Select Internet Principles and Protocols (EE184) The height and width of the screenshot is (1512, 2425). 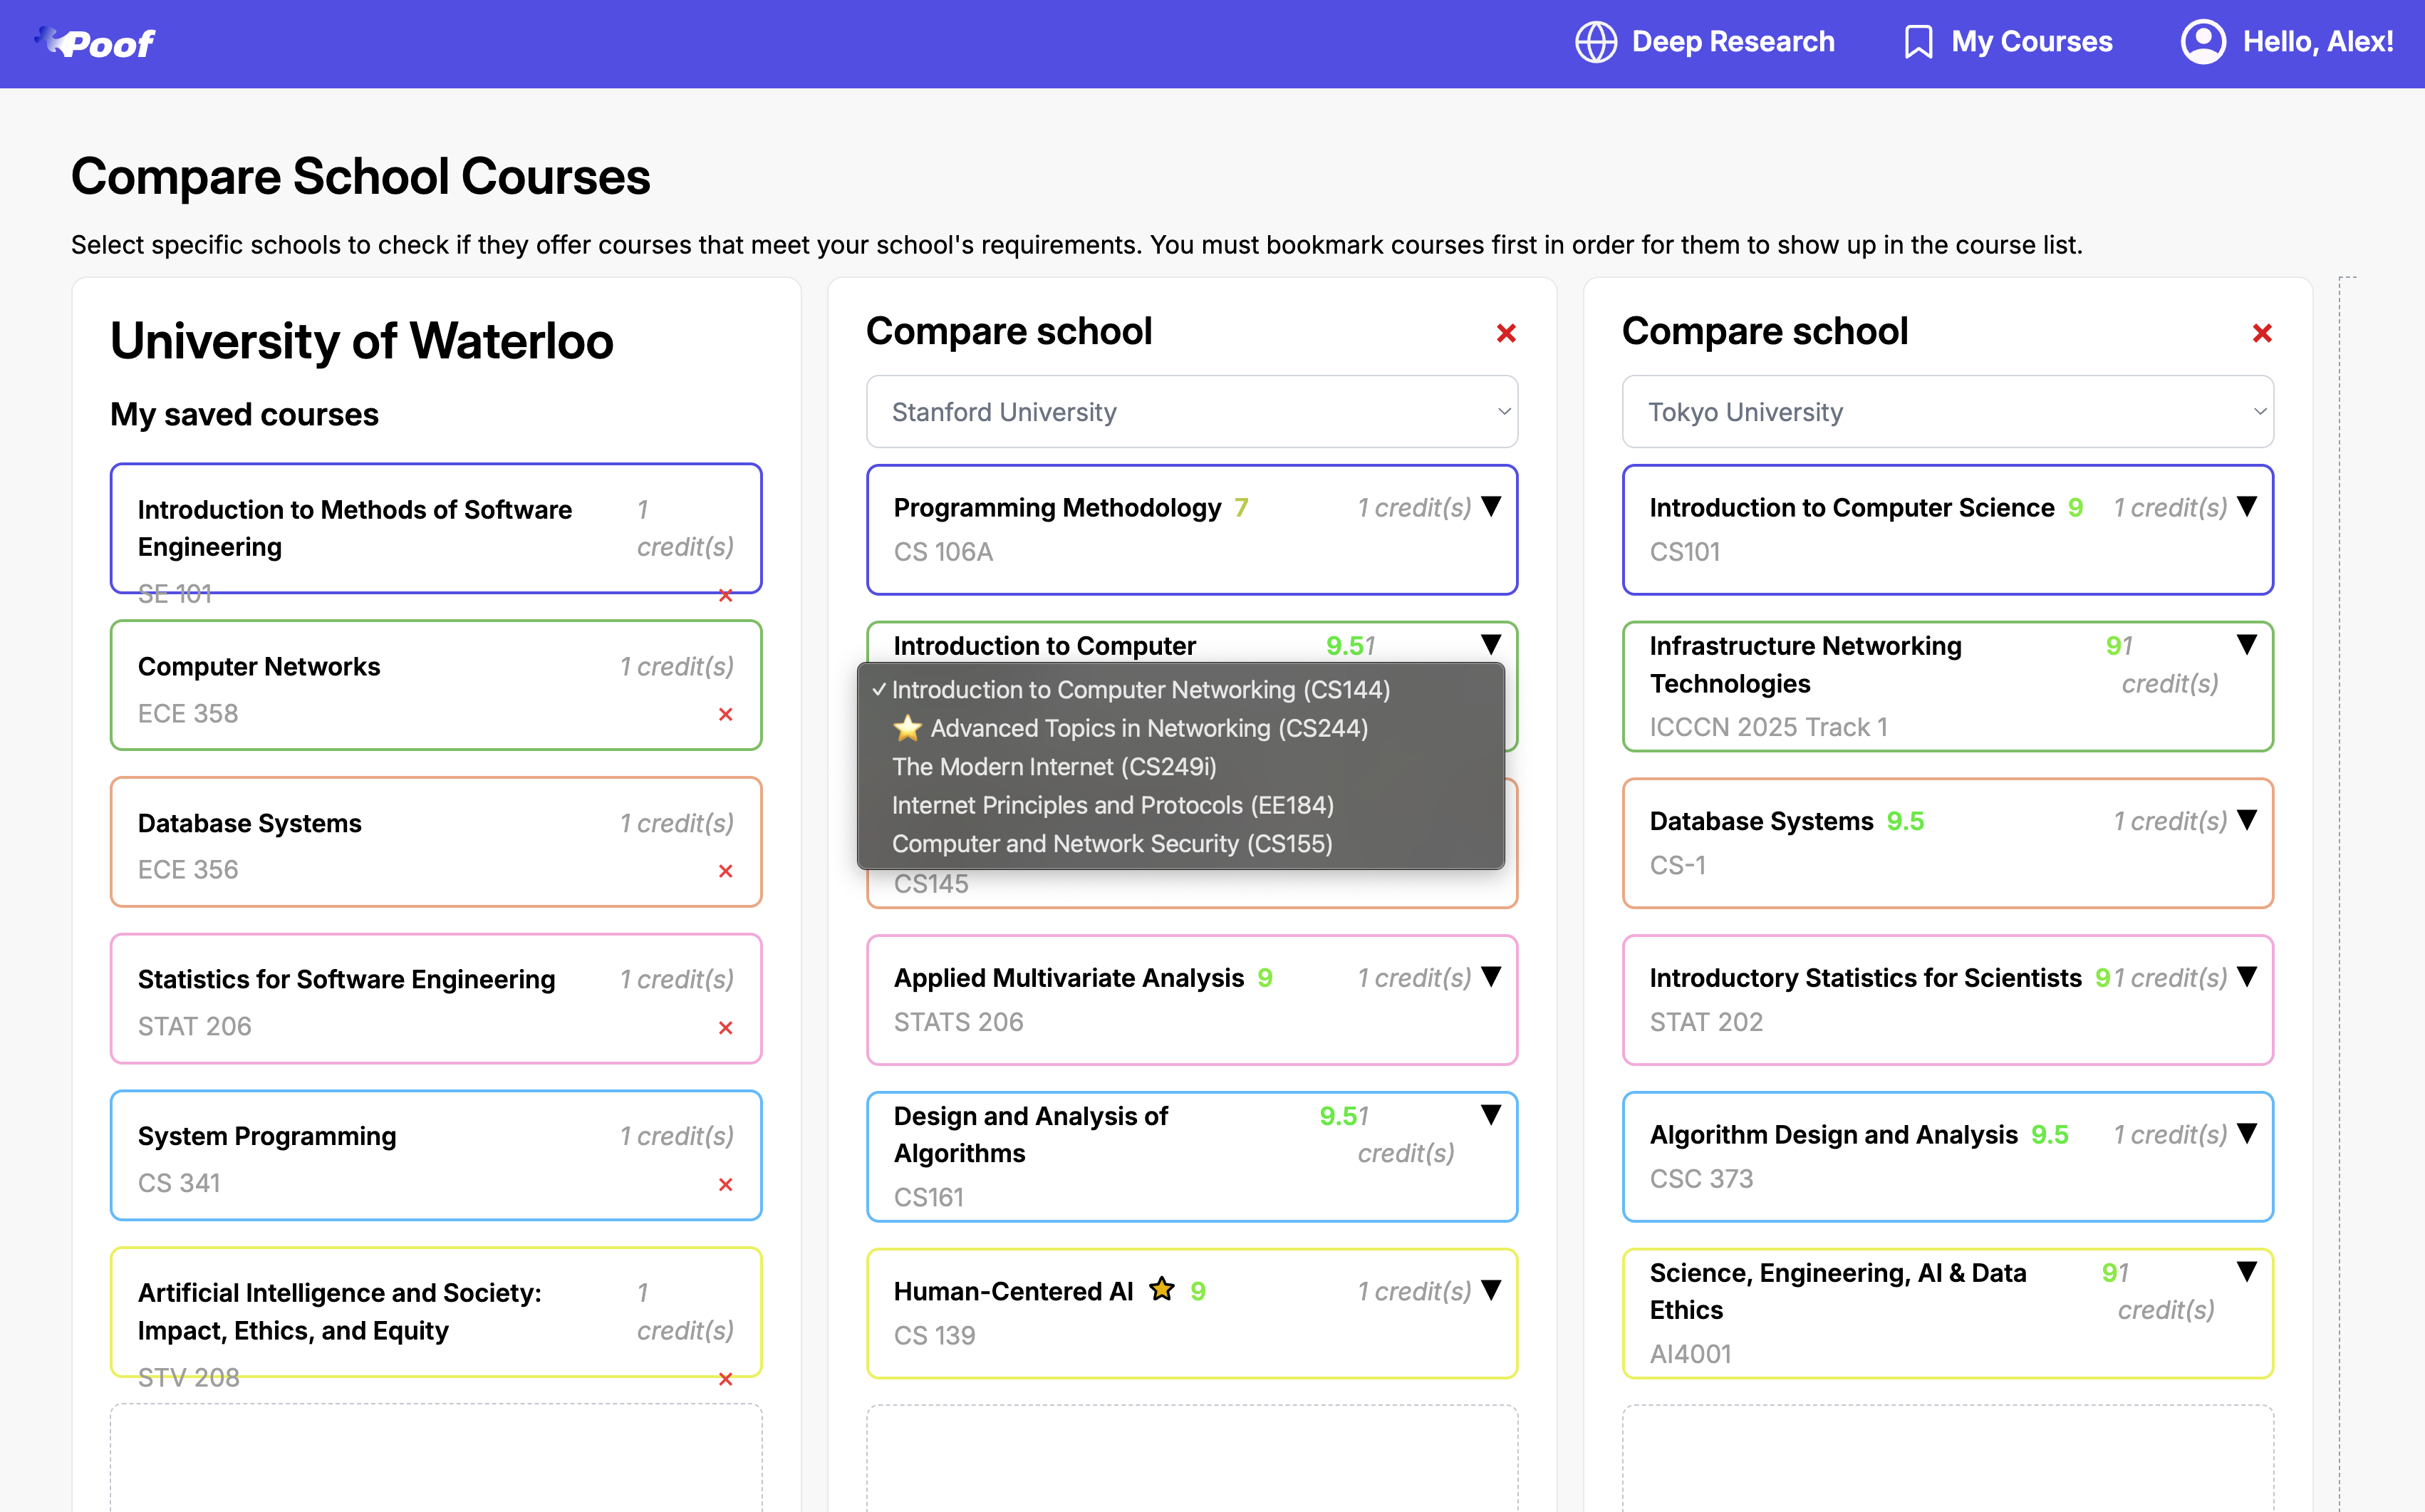pos(1113,805)
